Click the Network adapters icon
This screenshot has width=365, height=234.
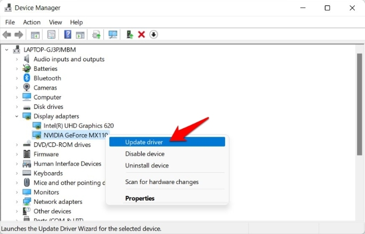click(x=27, y=202)
